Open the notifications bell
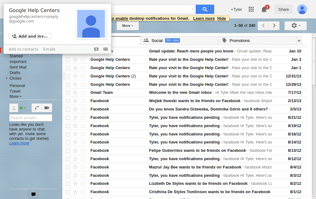This screenshot has width=316, height=199. 264,10
